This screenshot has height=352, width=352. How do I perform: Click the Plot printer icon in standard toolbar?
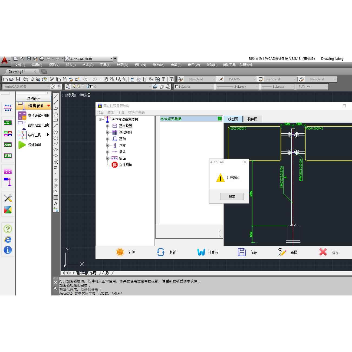click(x=26, y=79)
